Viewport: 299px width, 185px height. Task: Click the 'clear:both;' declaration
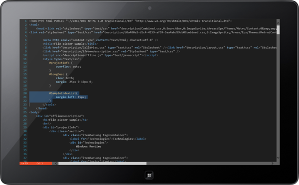65,78
